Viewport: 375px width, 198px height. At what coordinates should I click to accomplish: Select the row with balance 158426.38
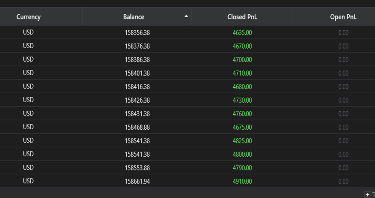point(137,100)
